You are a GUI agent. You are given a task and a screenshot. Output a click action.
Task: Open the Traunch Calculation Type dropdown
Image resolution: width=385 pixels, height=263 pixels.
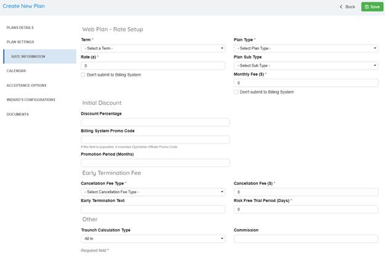pos(153,238)
